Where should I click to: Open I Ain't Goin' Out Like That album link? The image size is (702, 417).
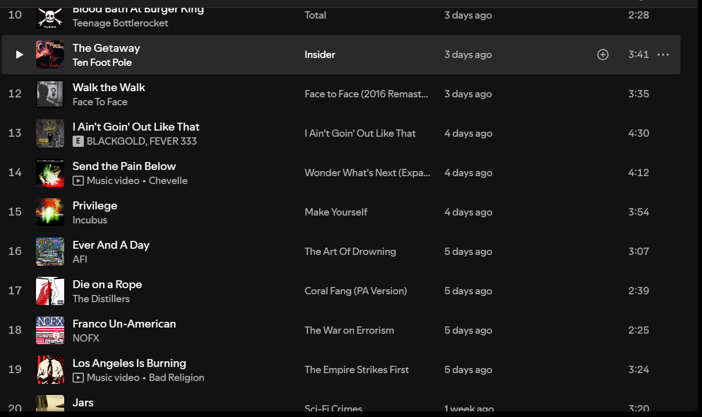[x=360, y=133]
